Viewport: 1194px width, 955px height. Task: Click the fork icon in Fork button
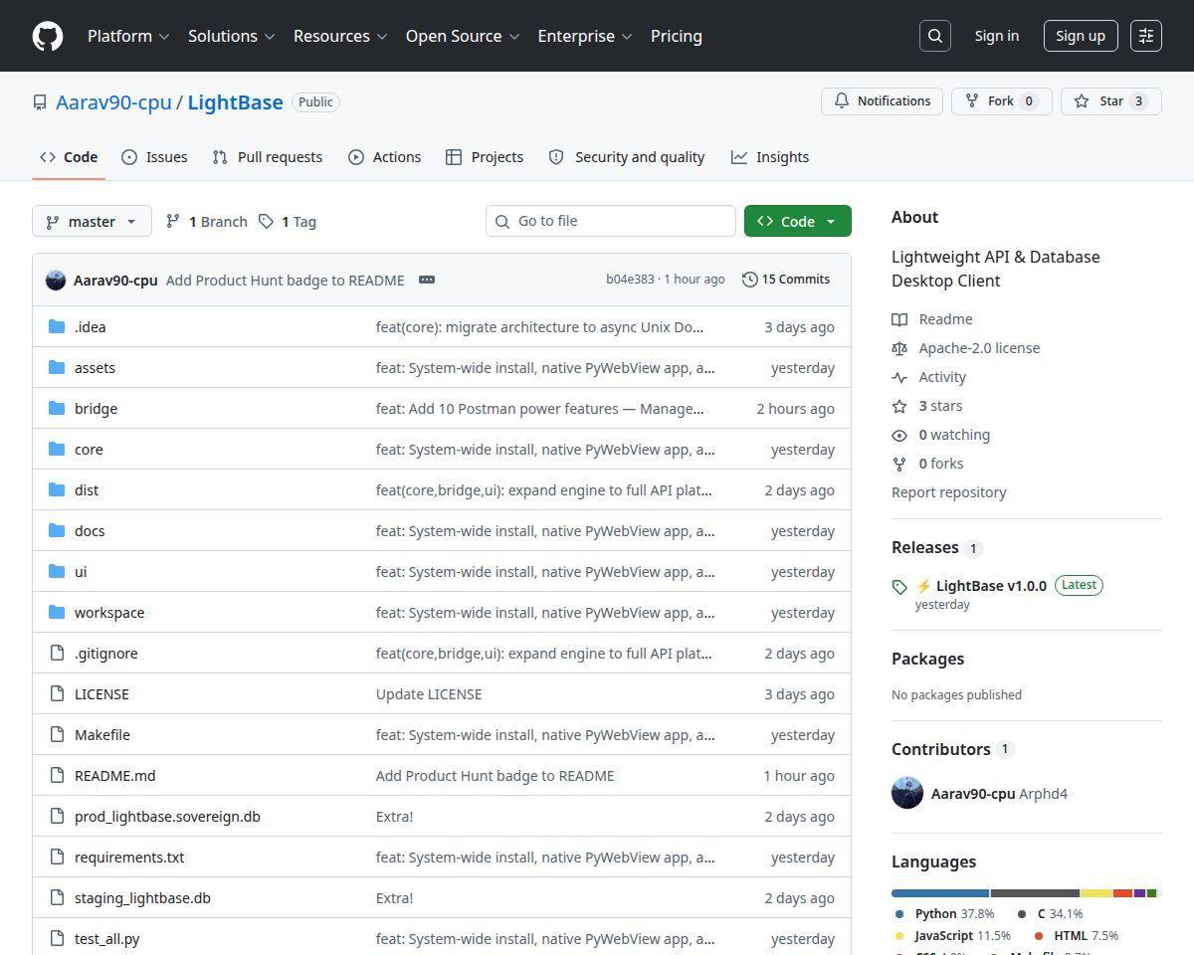972,101
